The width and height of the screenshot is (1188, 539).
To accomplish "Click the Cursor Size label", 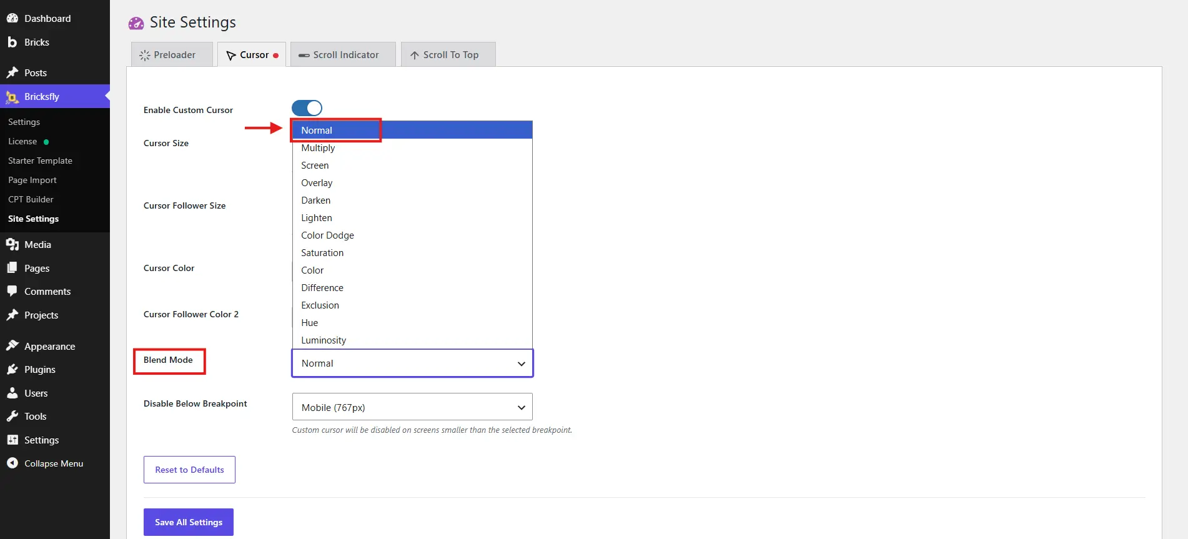I will [166, 143].
